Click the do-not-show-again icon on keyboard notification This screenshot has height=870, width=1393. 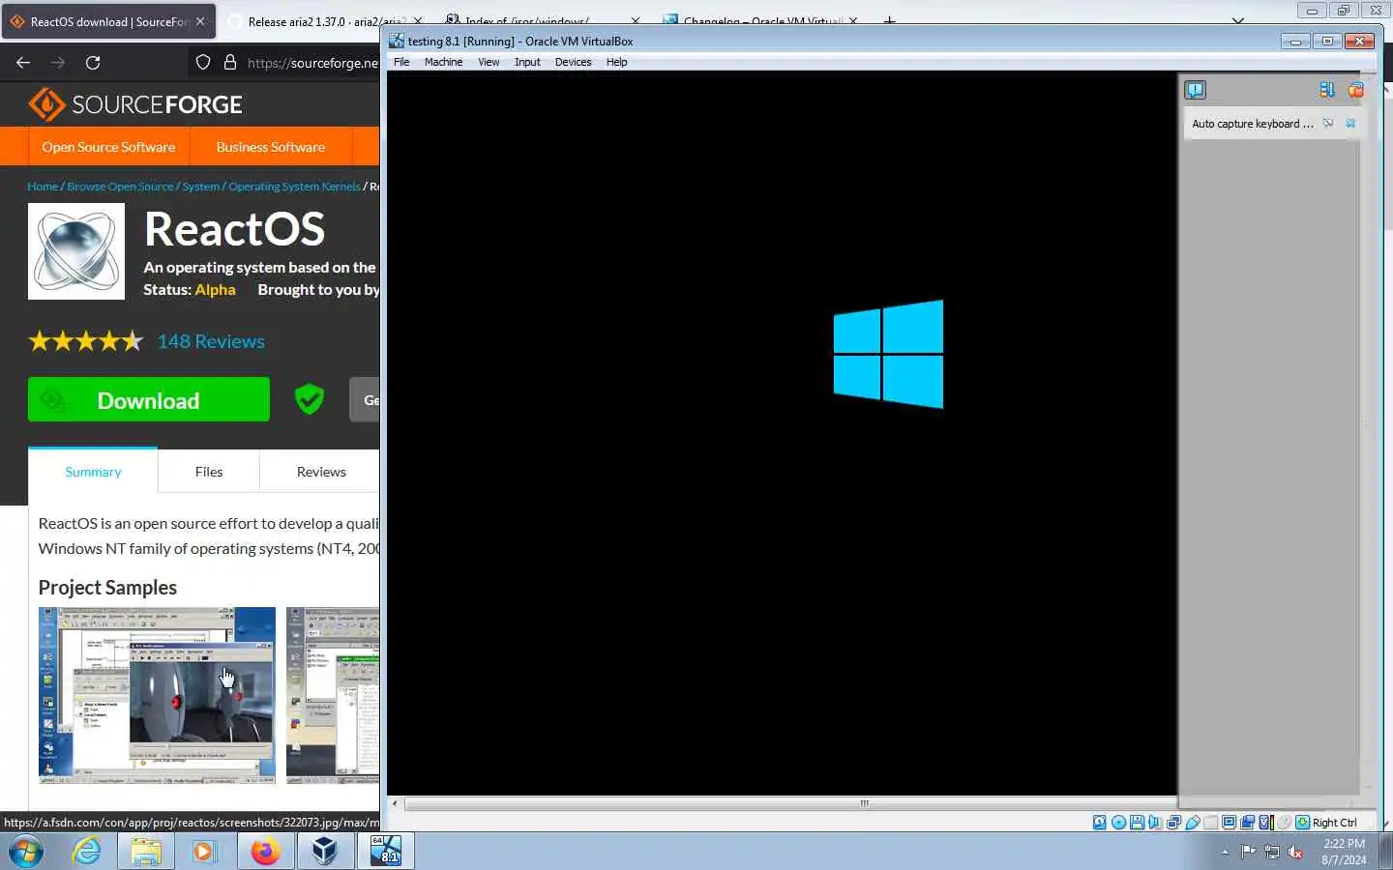pyautogui.click(x=1328, y=123)
